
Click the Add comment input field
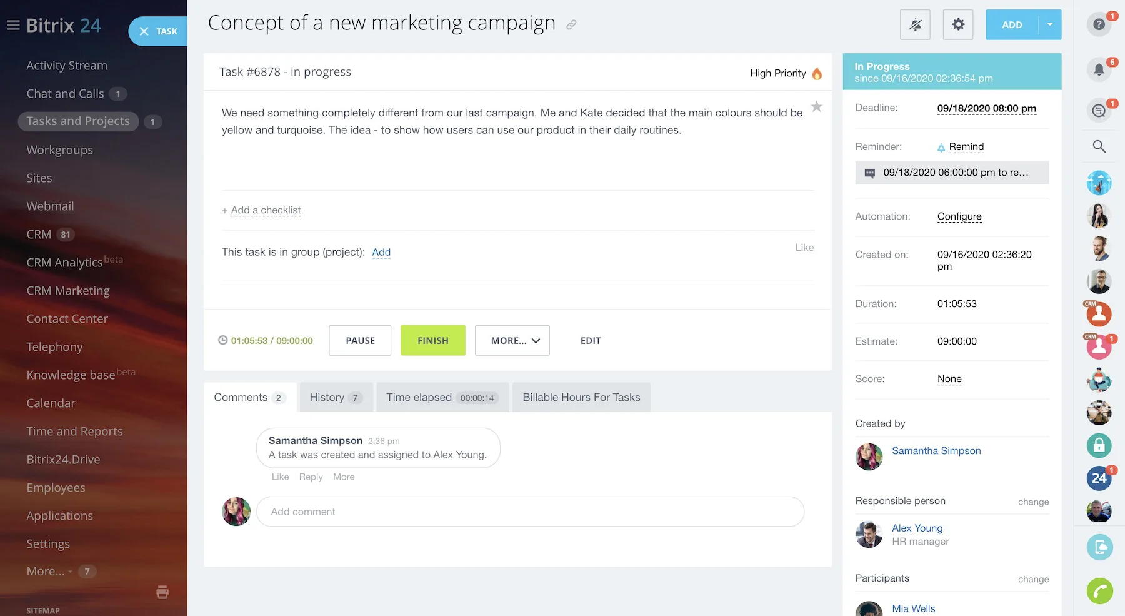click(530, 512)
